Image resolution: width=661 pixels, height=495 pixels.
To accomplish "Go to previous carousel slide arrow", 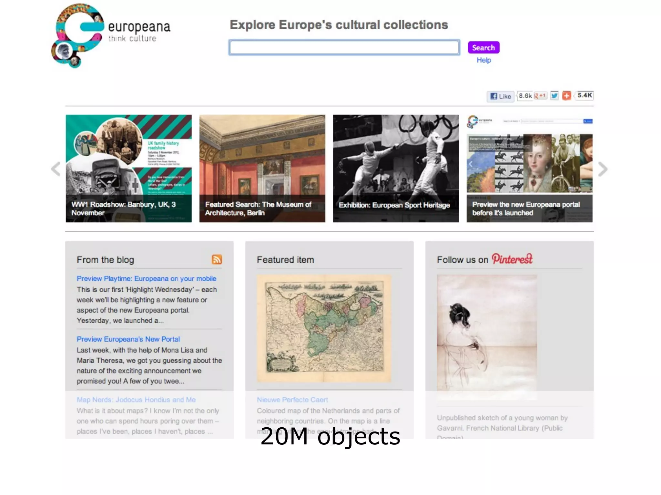I will click(x=56, y=169).
